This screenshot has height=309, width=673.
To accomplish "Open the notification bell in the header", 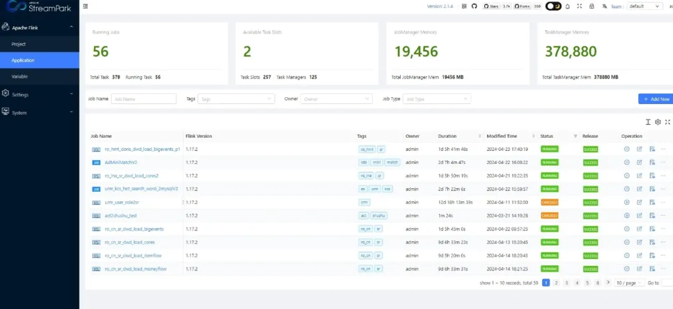I will coord(567,6).
